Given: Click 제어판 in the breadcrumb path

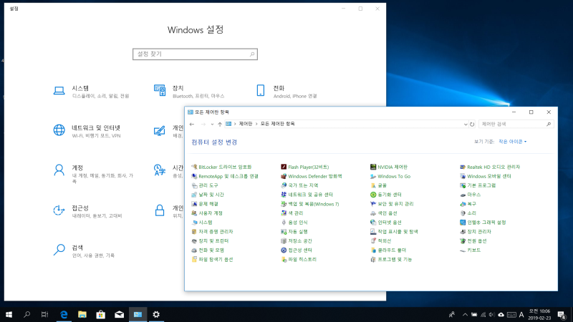Looking at the screenshot, I should coord(246,124).
